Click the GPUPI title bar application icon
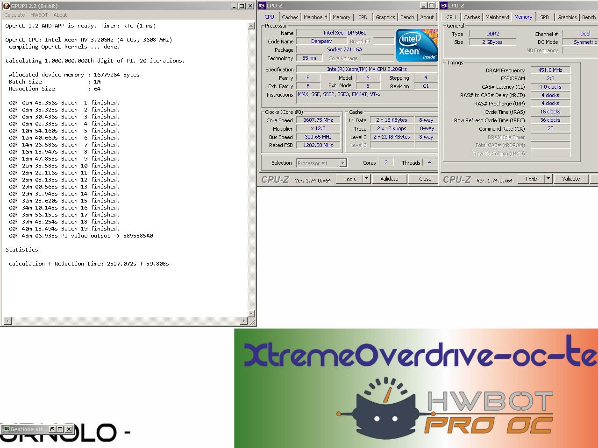 tap(6, 6)
